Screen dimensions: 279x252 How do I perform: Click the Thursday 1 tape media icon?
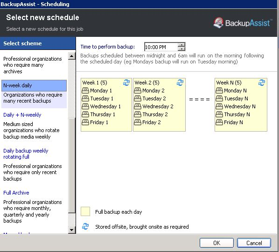pyautogui.click(x=85, y=114)
